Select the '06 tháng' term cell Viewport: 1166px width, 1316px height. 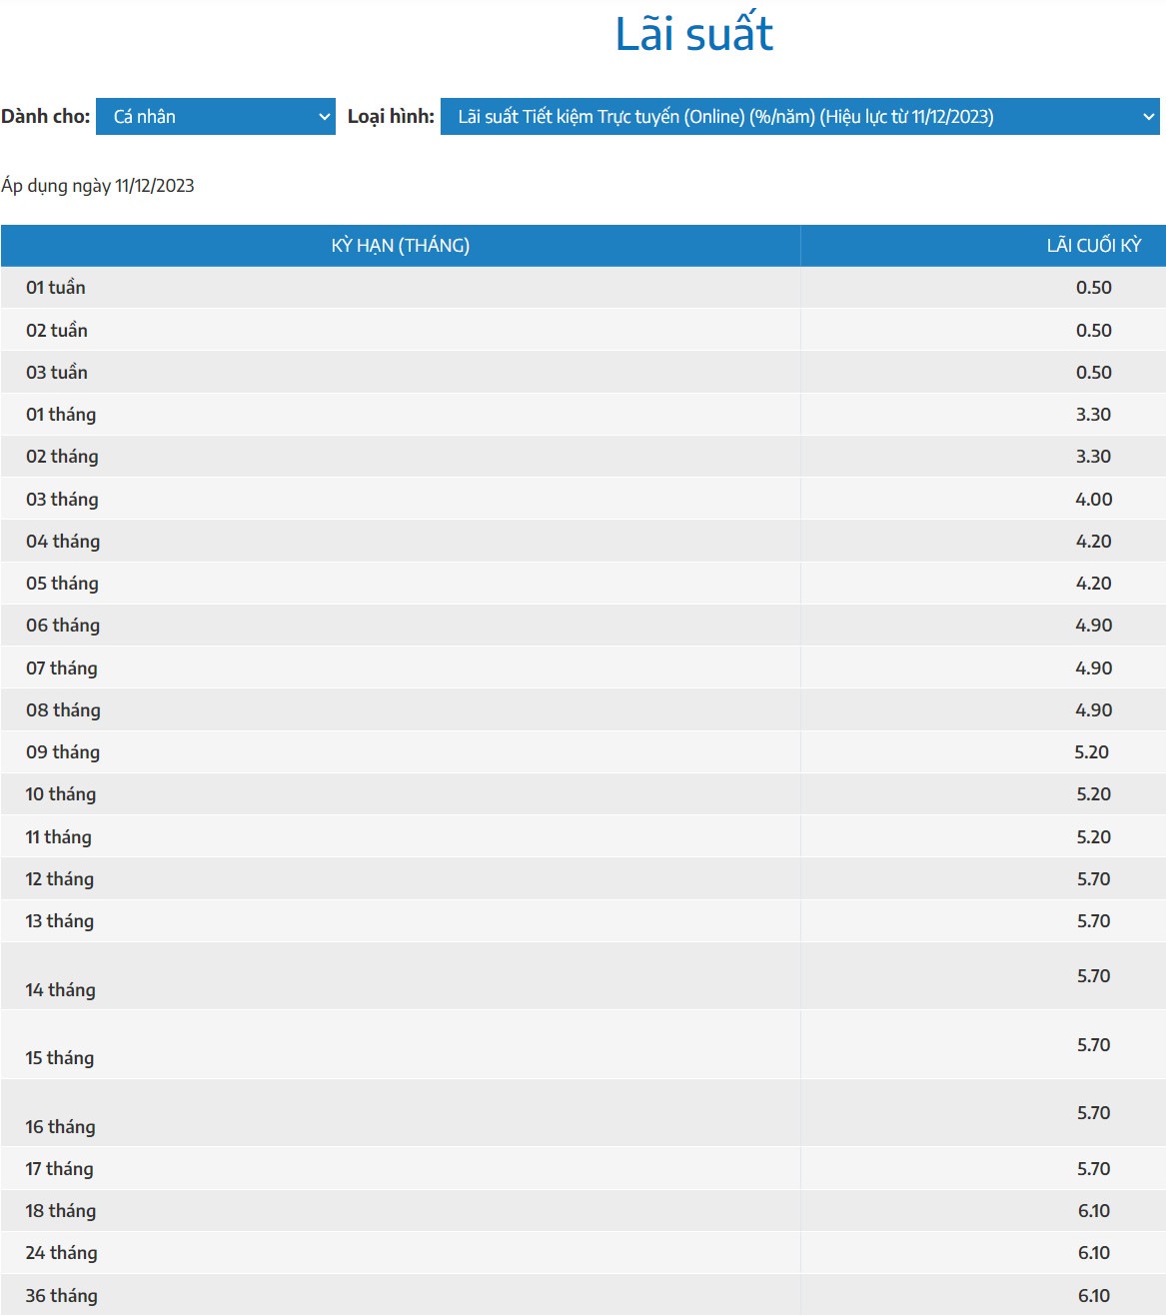click(63, 626)
